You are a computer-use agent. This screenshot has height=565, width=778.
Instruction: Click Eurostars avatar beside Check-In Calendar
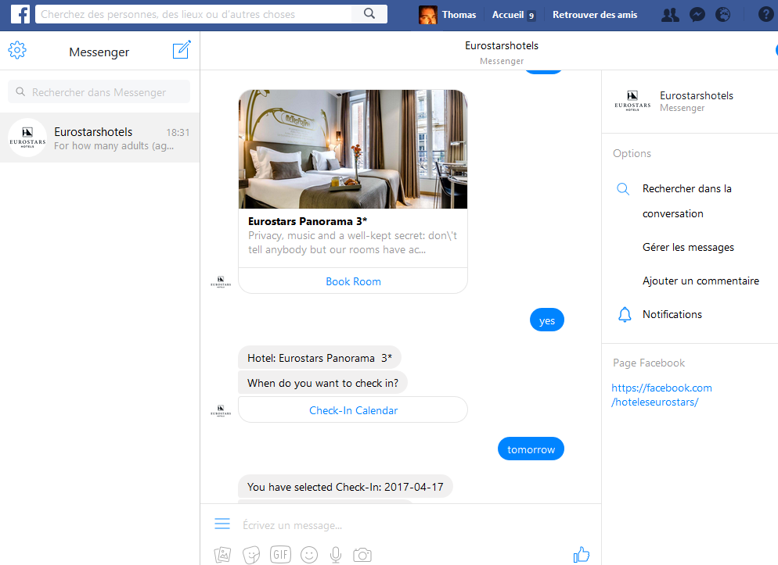[x=221, y=411]
